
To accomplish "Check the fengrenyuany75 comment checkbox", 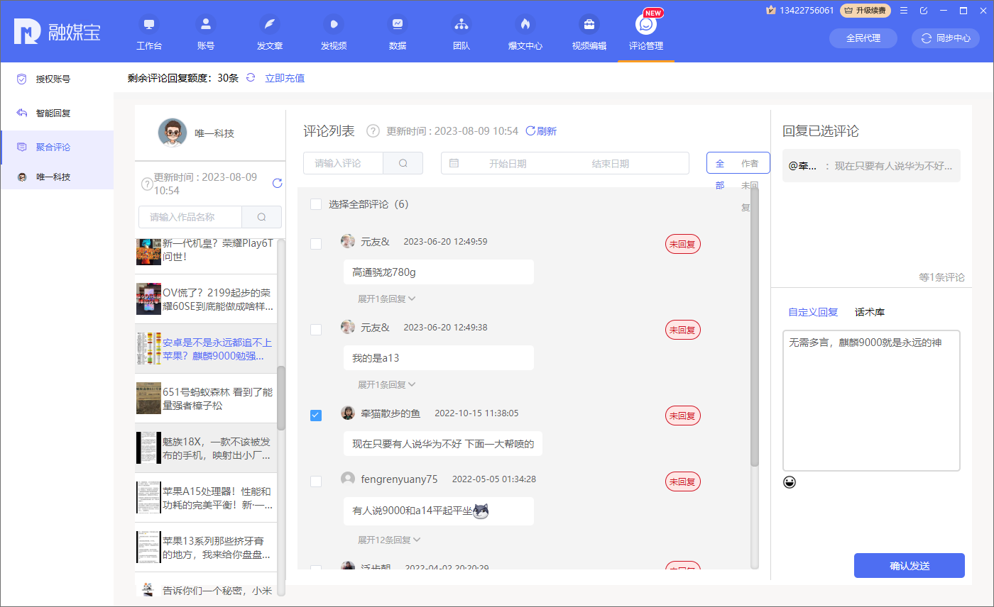I will pos(316,481).
